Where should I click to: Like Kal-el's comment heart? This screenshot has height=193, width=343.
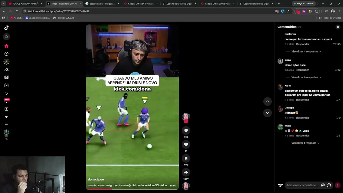pyautogui.click(x=337, y=100)
